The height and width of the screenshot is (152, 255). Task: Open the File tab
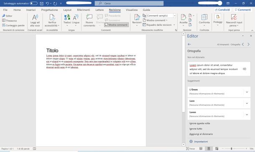click(x=5, y=10)
